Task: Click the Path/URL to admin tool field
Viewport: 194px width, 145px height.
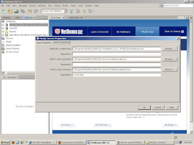Action: [x=116, y=49]
